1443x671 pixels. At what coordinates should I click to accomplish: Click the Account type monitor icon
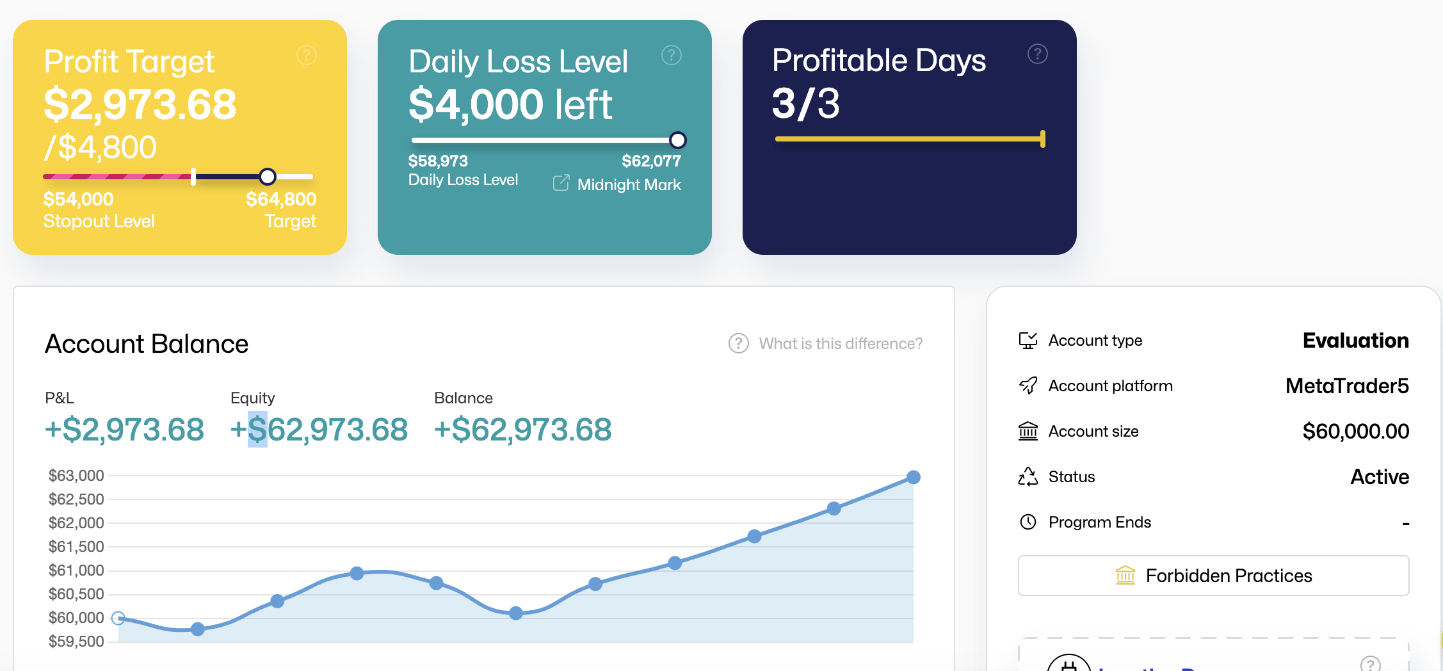click(x=1028, y=341)
